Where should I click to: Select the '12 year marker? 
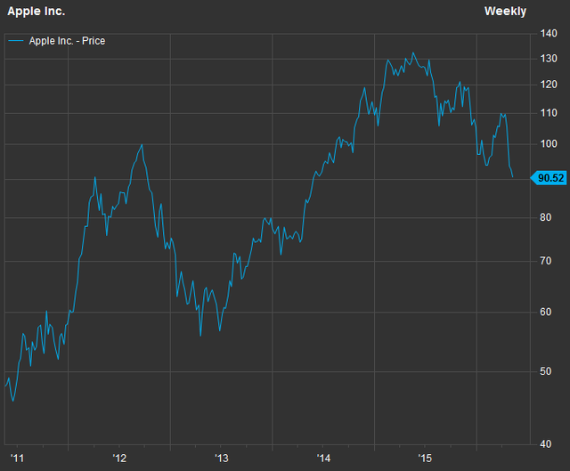(118, 459)
